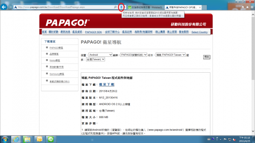255x143 pixels.
Task: Open 關於研勤 navigation item
Action: 53,32
